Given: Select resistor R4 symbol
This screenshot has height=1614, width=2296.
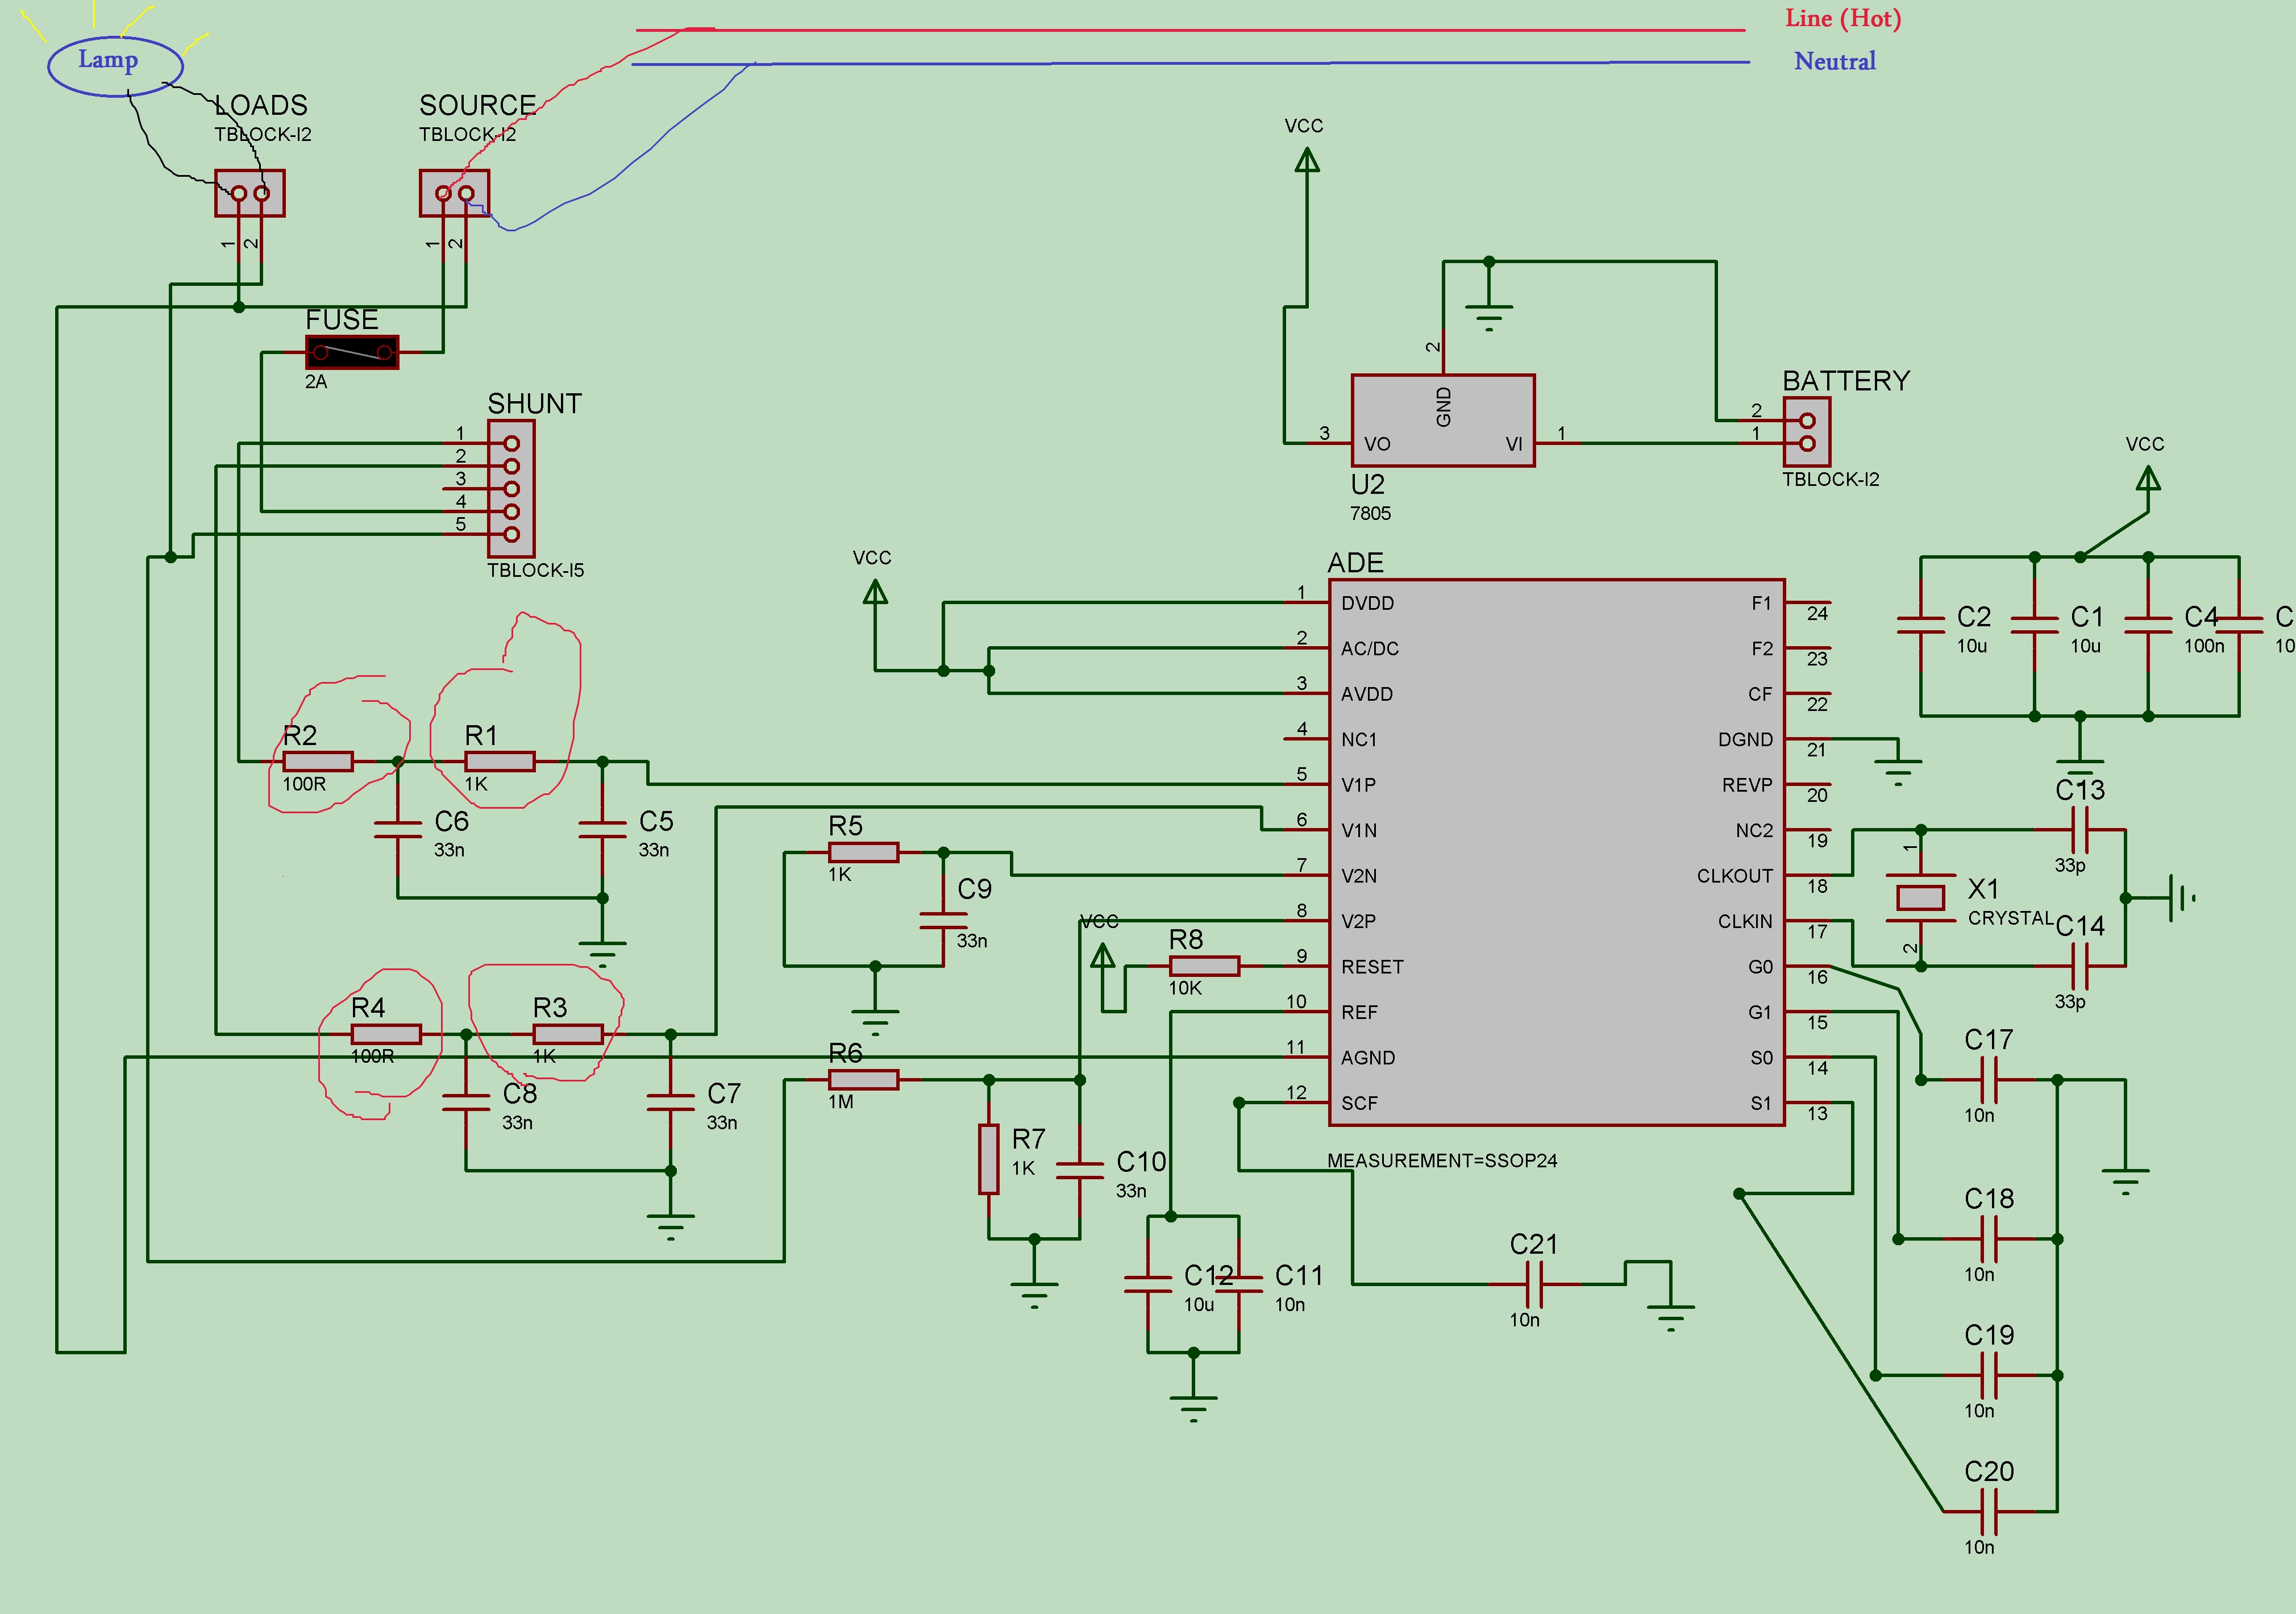Looking at the screenshot, I should [x=386, y=1034].
